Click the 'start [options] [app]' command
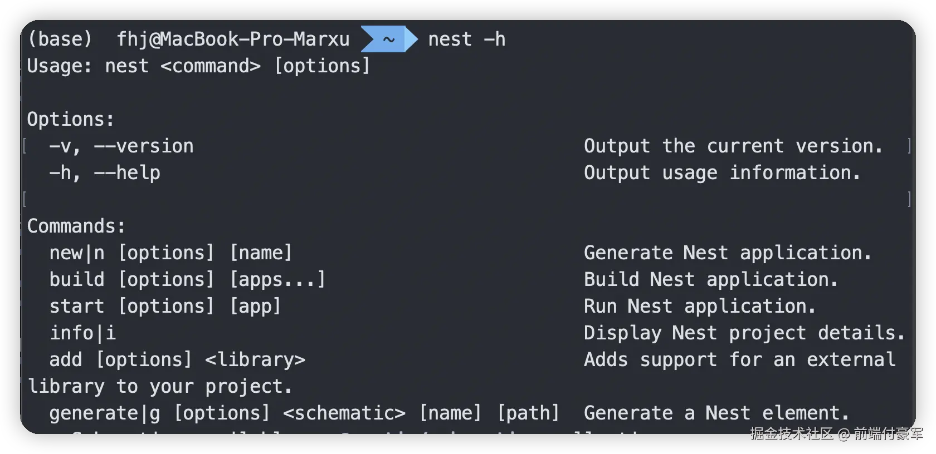 tap(165, 307)
